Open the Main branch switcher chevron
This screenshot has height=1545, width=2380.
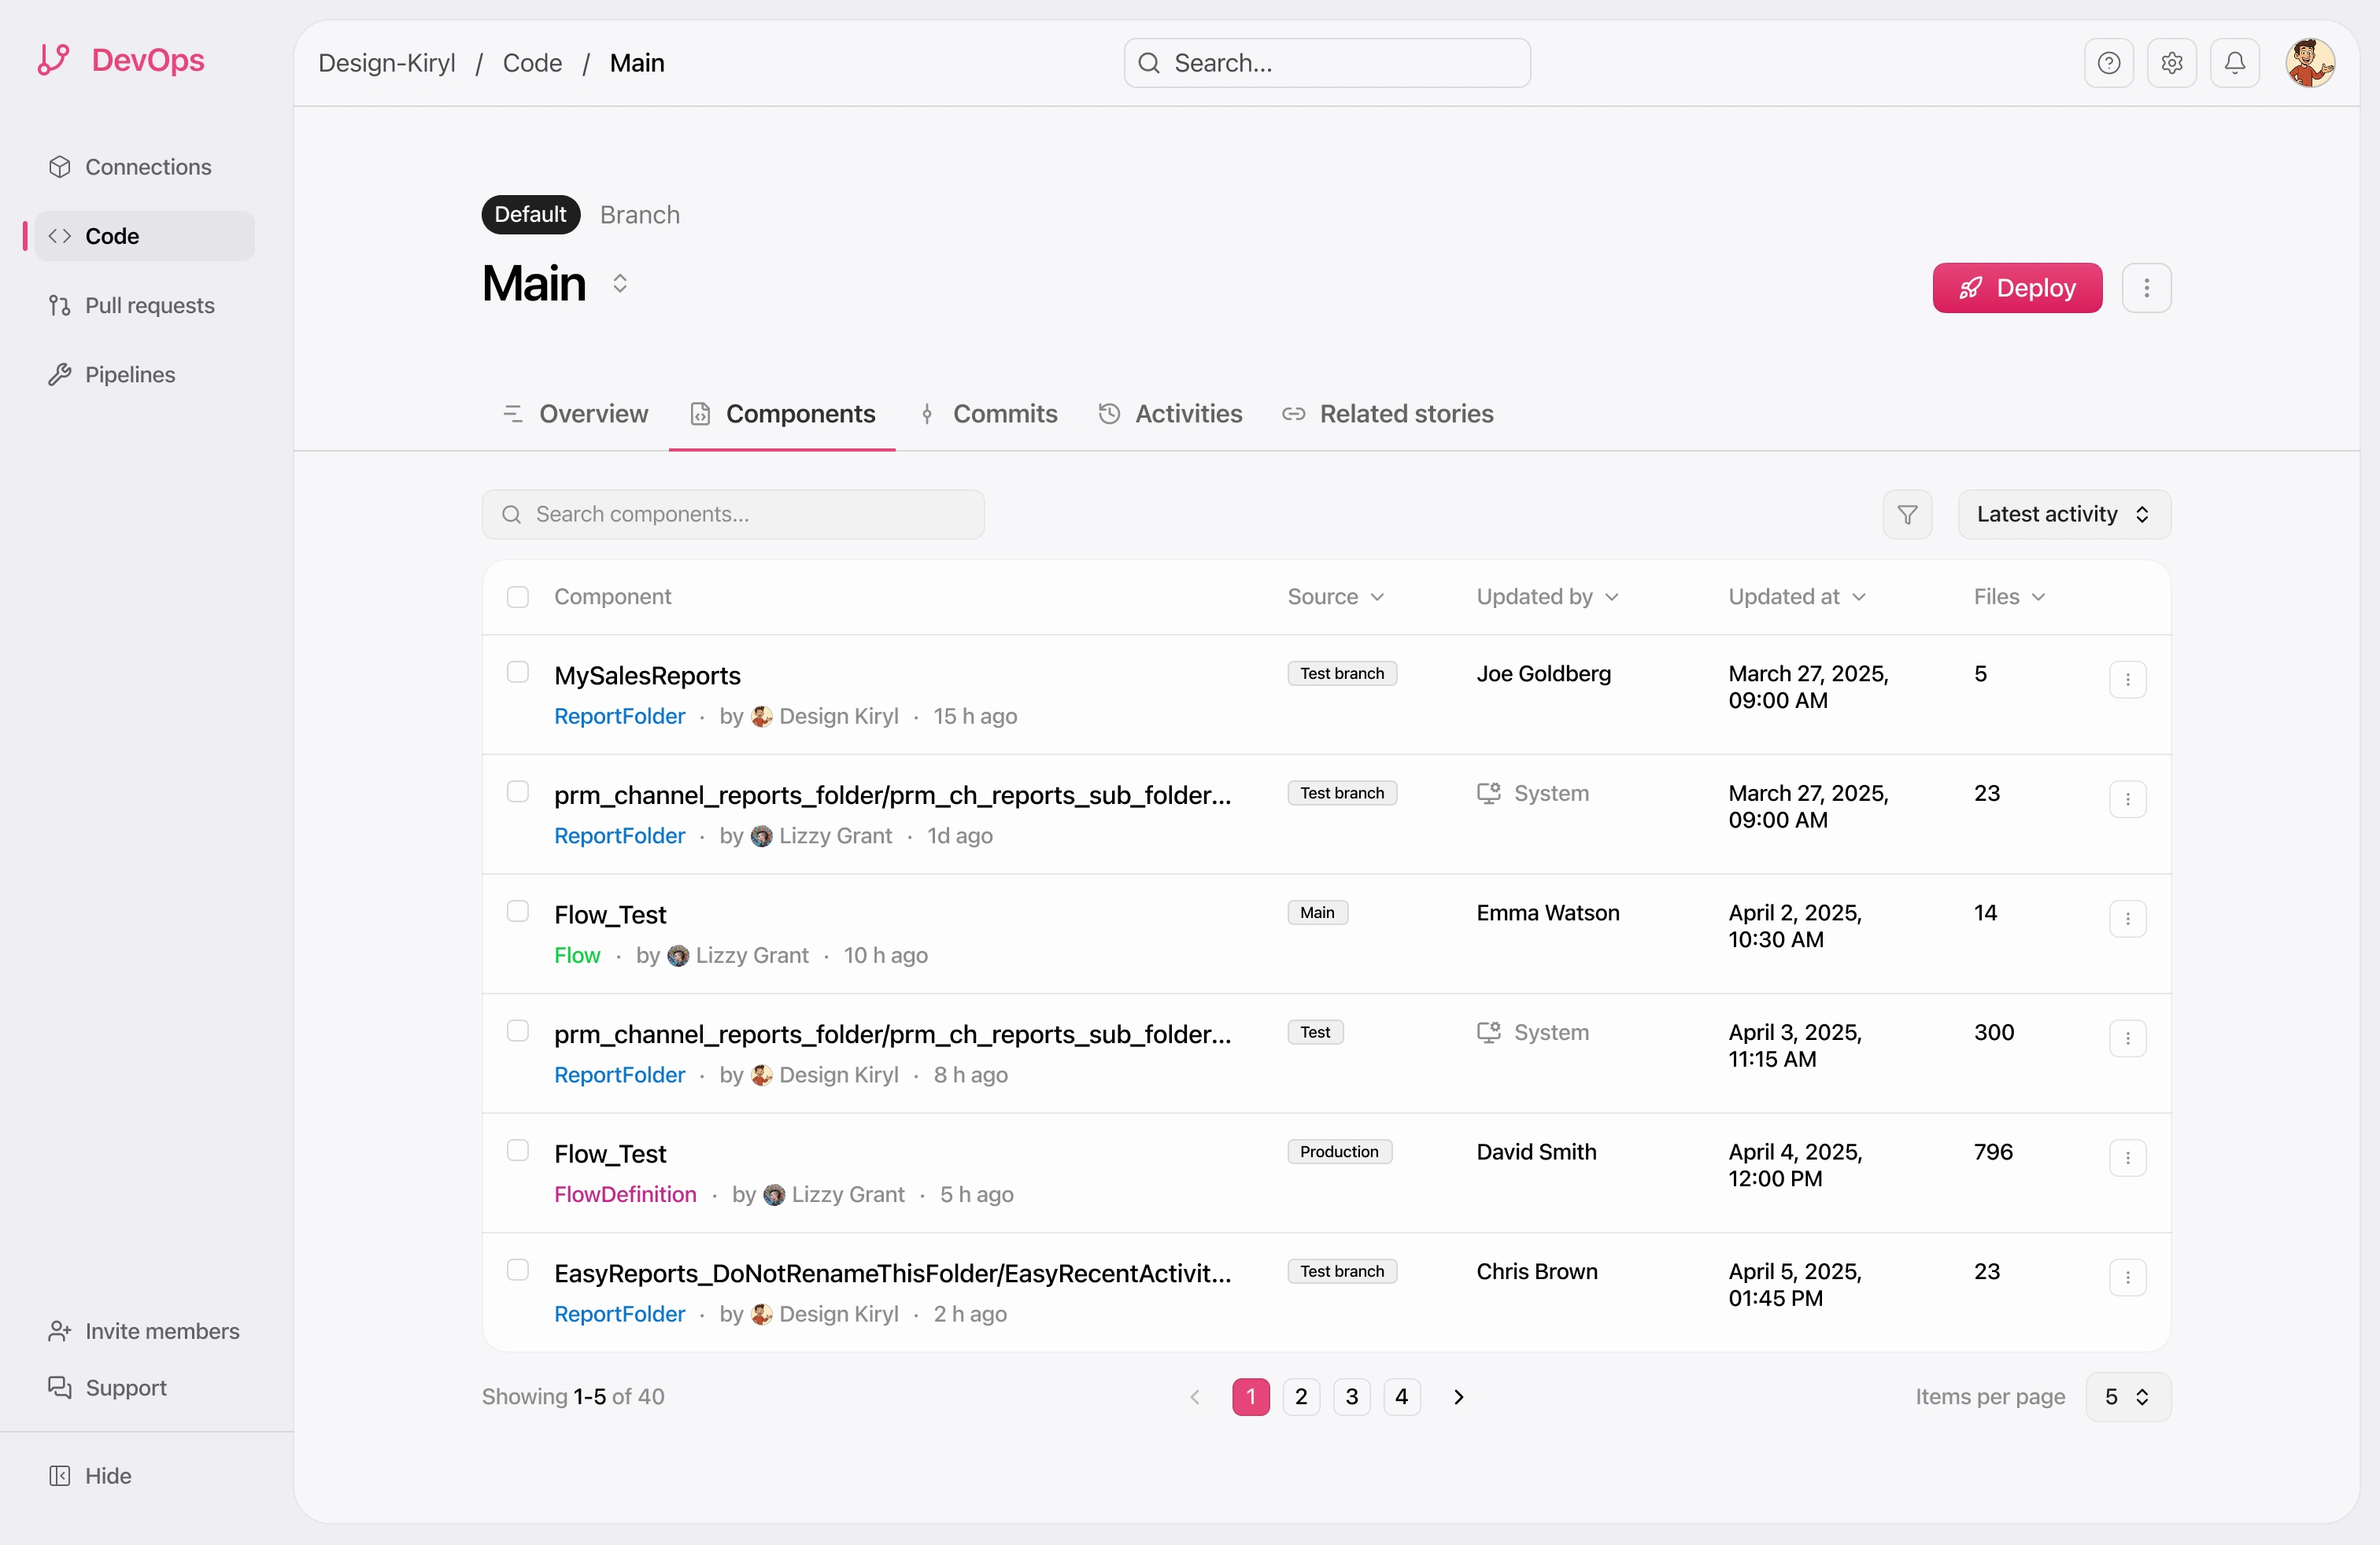click(620, 284)
